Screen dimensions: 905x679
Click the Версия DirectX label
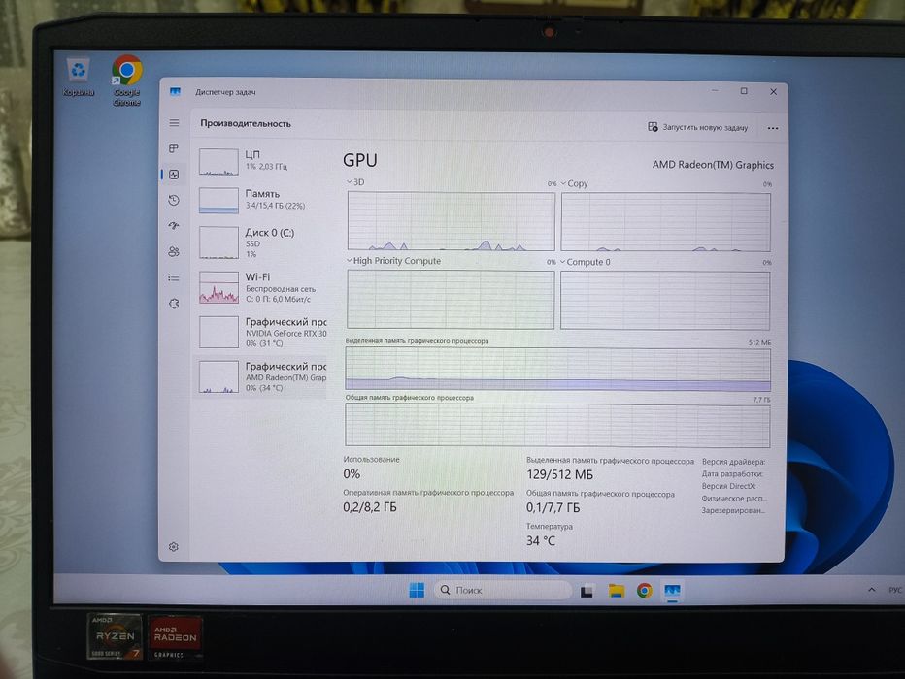pyautogui.click(x=729, y=486)
